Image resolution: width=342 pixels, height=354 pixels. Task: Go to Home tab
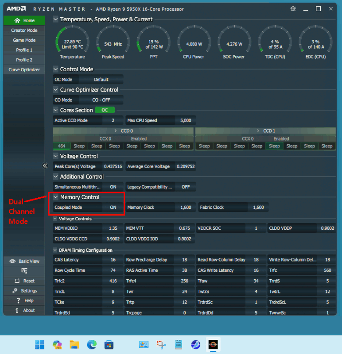(x=24, y=20)
